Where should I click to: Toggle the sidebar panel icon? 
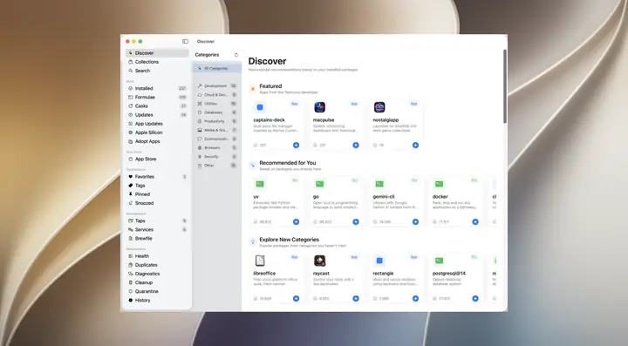point(185,41)
